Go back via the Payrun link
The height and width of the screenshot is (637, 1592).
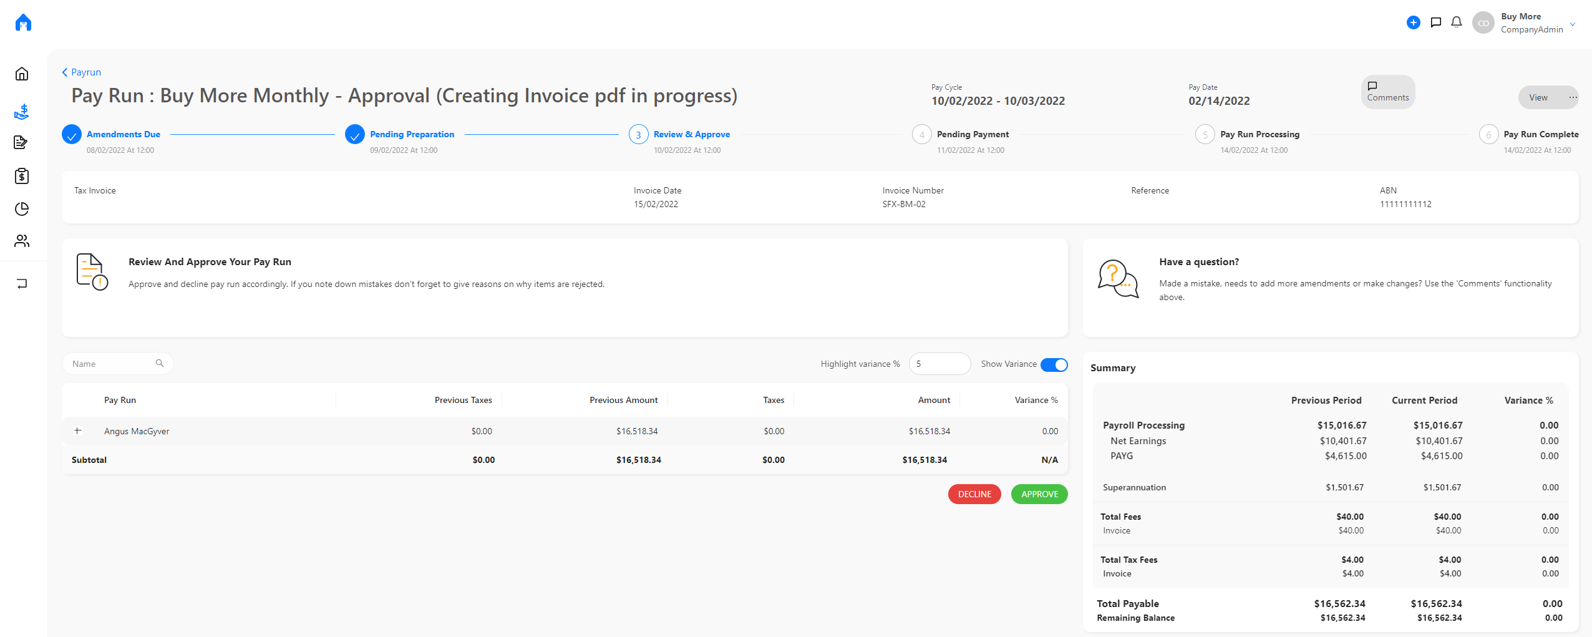(x=82, y=72)
